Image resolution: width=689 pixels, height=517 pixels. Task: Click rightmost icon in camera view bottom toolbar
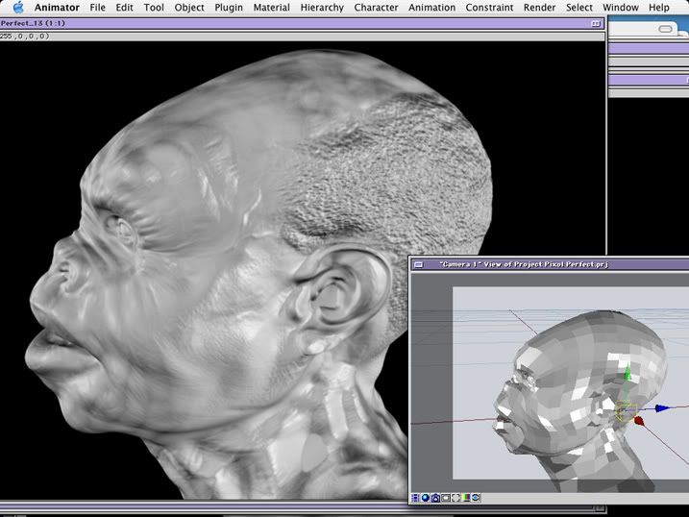coord(476,498)
